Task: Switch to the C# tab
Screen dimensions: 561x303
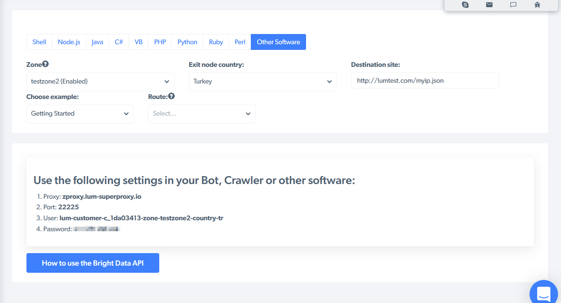Action: [119, 42]
